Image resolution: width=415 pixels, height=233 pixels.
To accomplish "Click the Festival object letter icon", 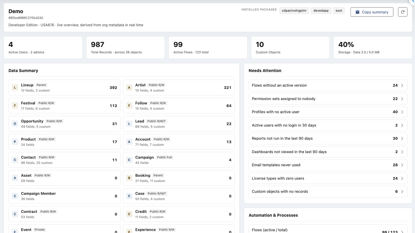I will [x=15, y=105].
